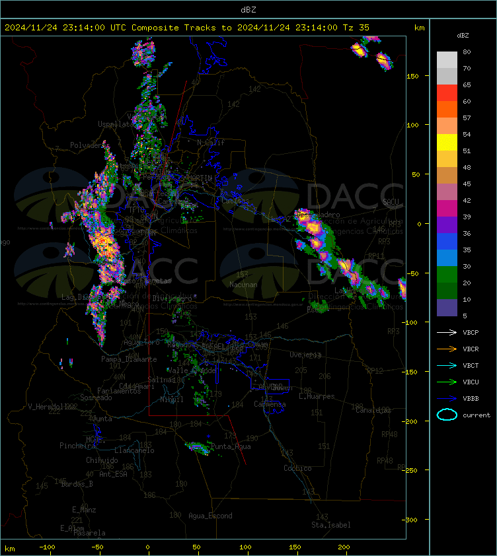
Task: Click the 'dBZ' title at top center
Action: click(248, 9)
